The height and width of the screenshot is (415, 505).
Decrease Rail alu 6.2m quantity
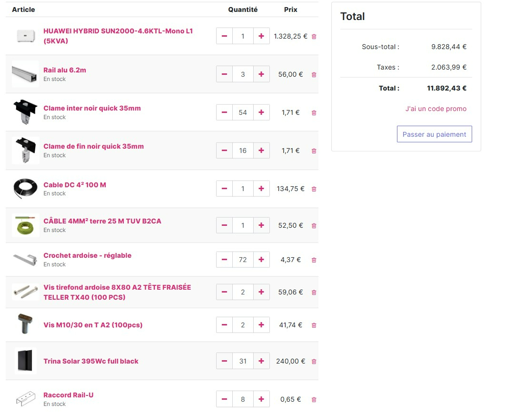pyautogui.click(x=225, y=74)
